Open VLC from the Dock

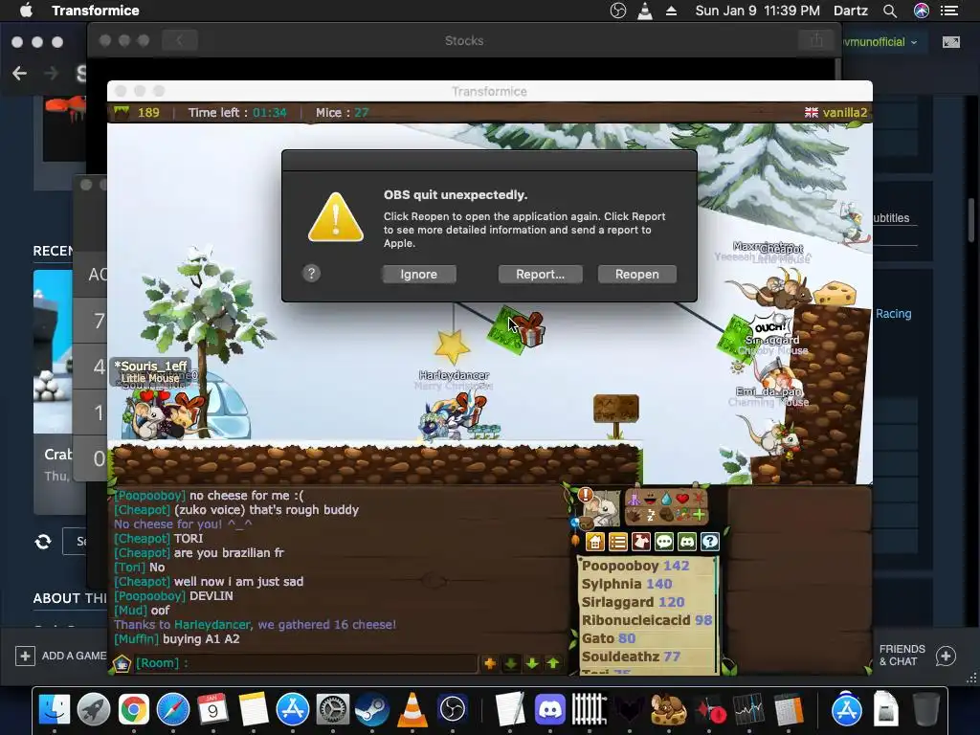[x=412, y=709]
